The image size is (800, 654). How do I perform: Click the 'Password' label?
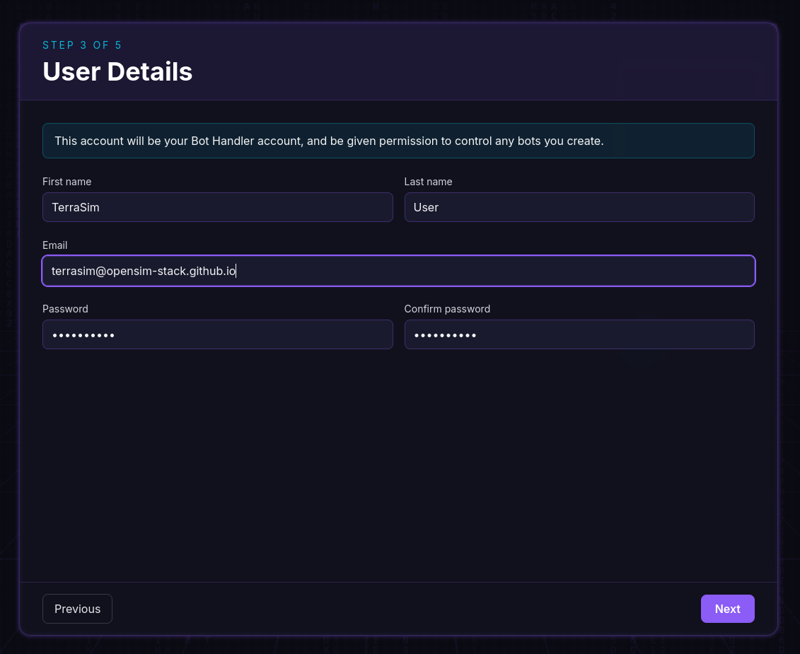tap(65, 309)
